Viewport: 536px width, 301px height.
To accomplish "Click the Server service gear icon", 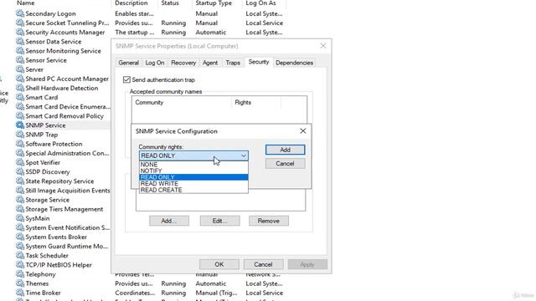I will point(20,69).
